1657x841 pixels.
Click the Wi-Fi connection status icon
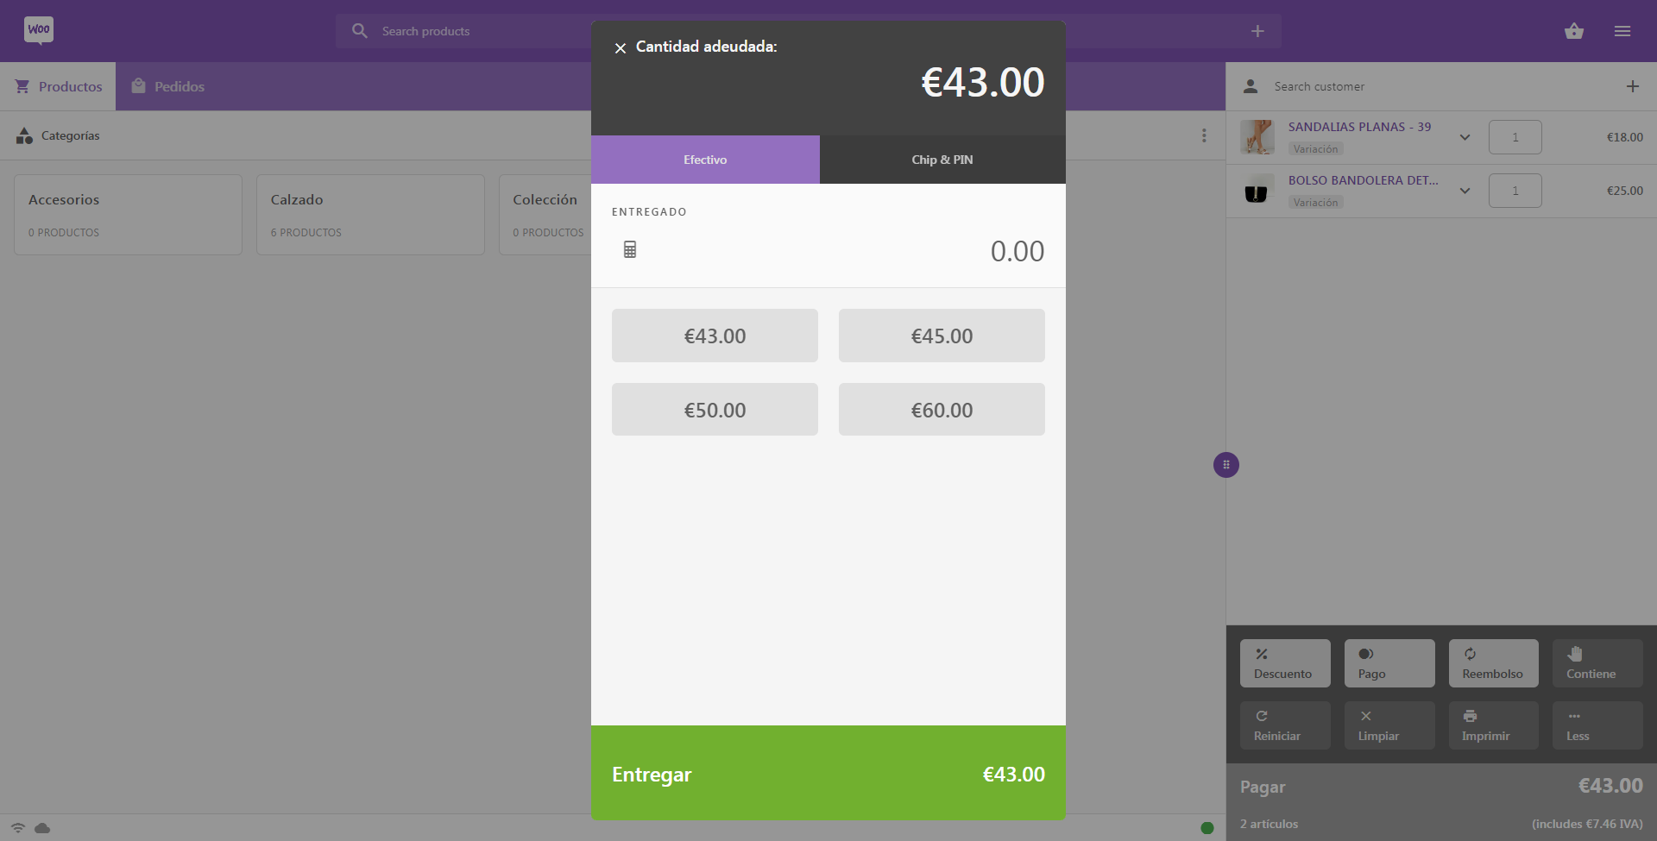(18, 828)
